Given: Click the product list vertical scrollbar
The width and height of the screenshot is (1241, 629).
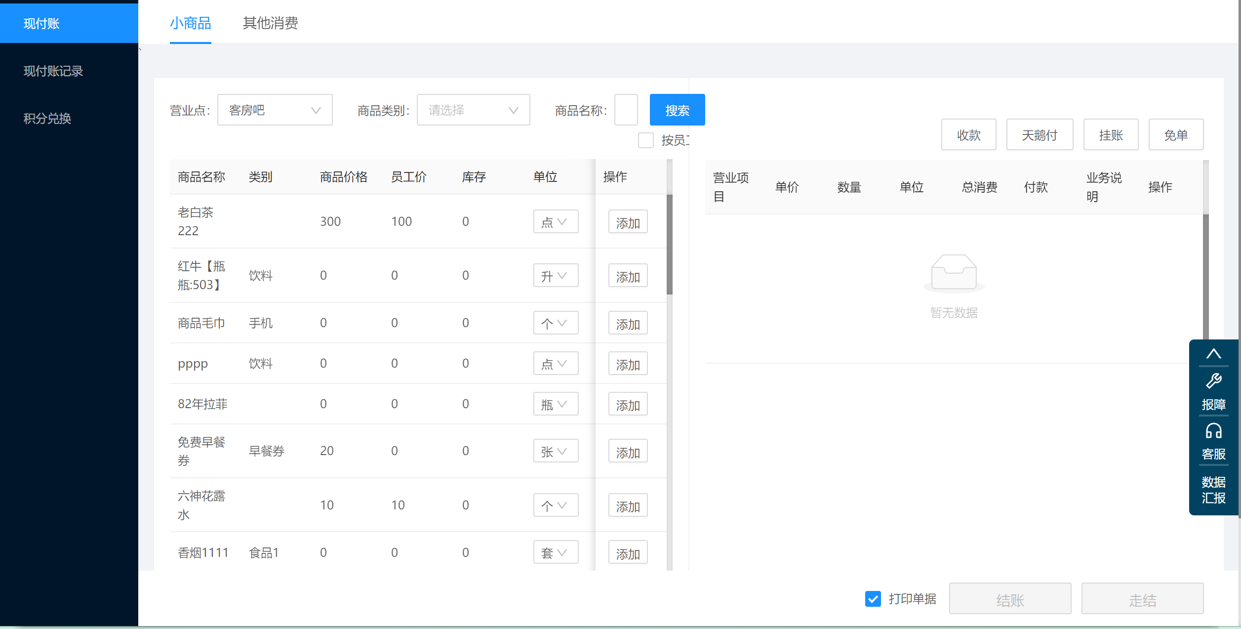Looking at the screenshot, I should coord(670,245).
